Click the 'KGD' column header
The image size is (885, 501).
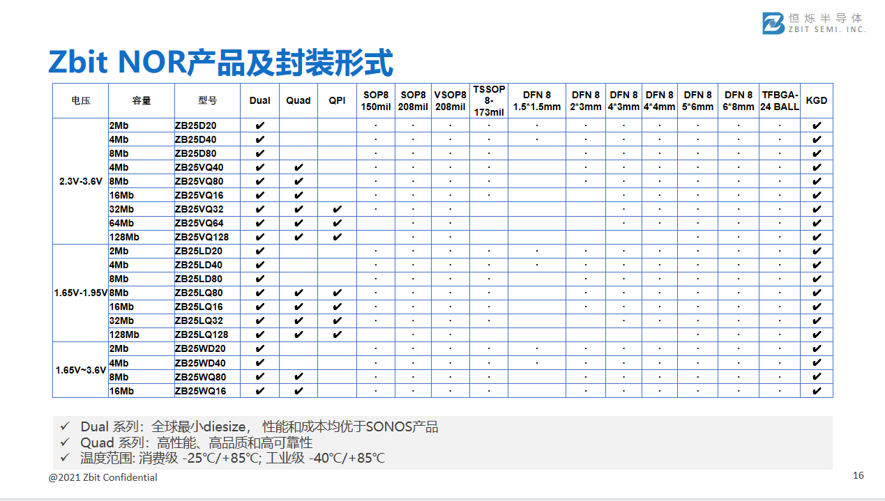pyautogui.click(x=817, y=100)
